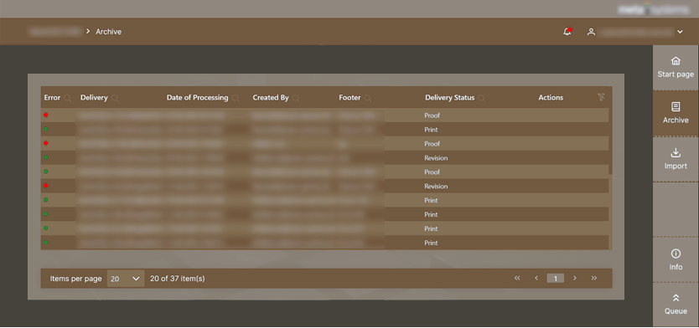Click the 'Items per page' label
Viewport: 699px width, 328px height.
pyautogui.click(x=75, y=279)
